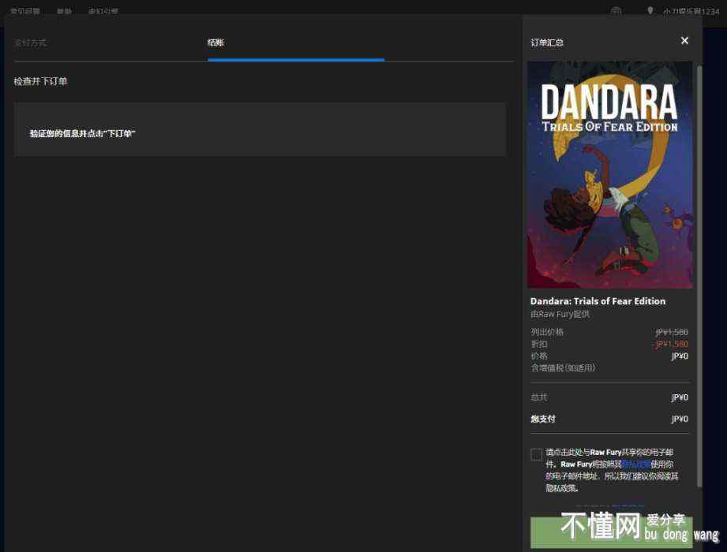Switch to the 支付方式 tab

pos(30,43)
